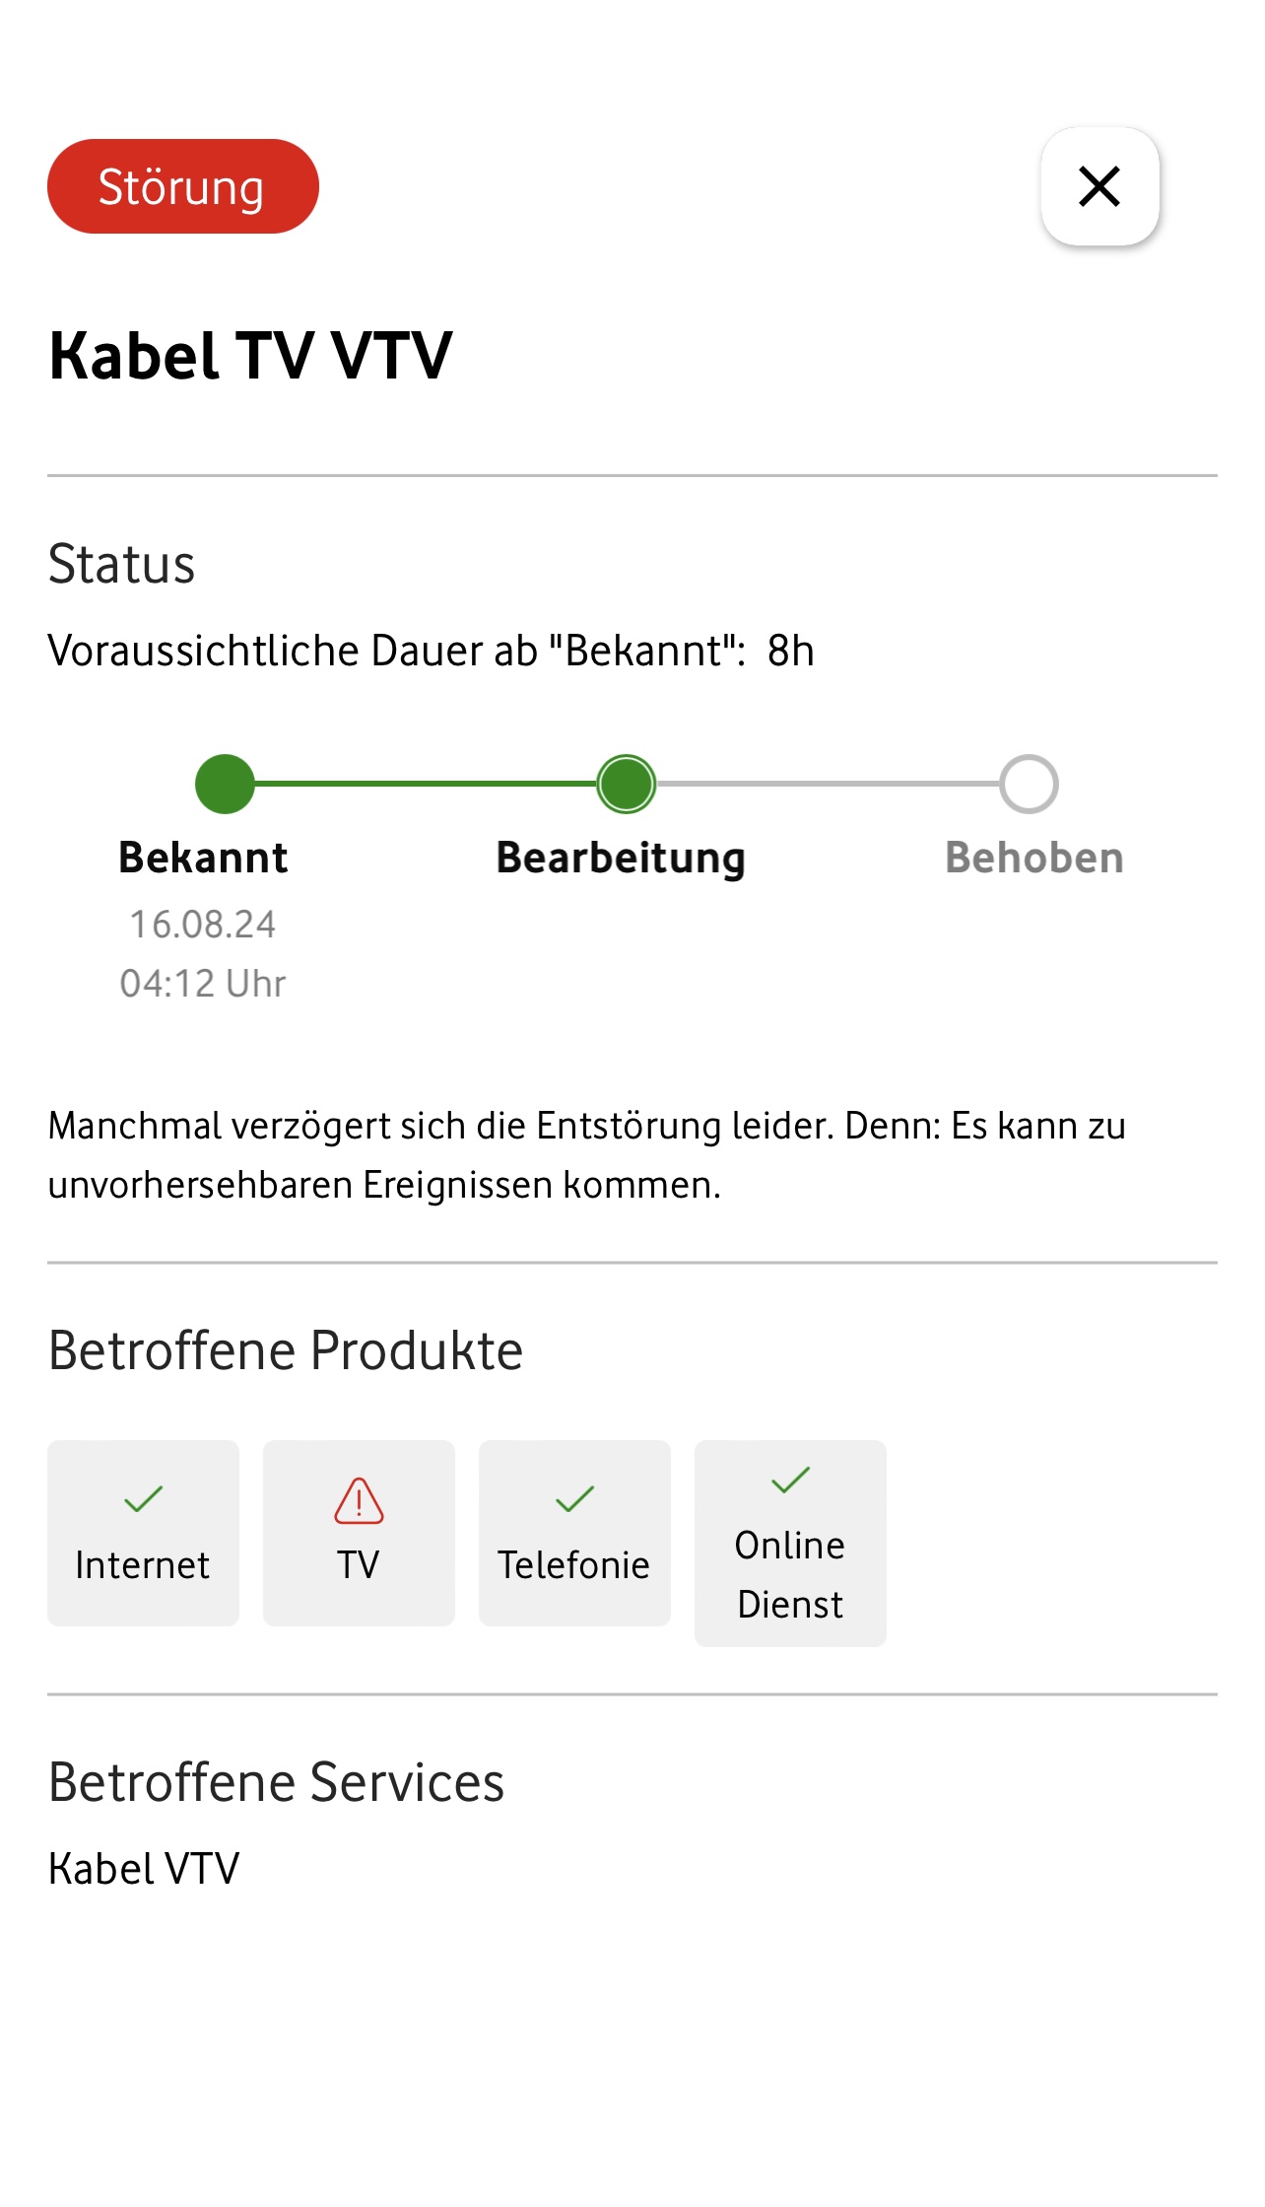The image size is (1265, 2207).
Task: Select the Online Dienst tile label
Action: point(790,1574)
